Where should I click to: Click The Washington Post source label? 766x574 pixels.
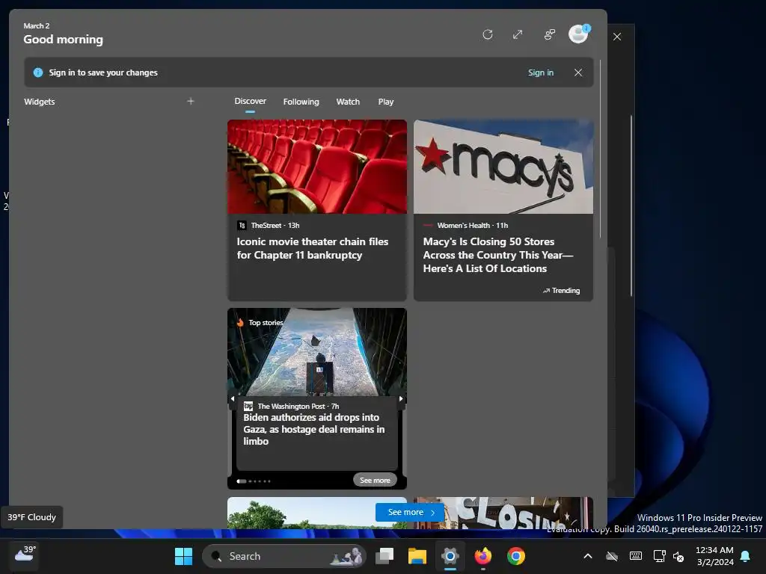coord(291,406)
